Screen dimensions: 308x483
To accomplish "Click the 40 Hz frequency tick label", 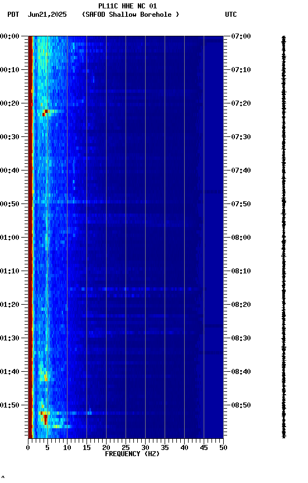I will [185, 448].
